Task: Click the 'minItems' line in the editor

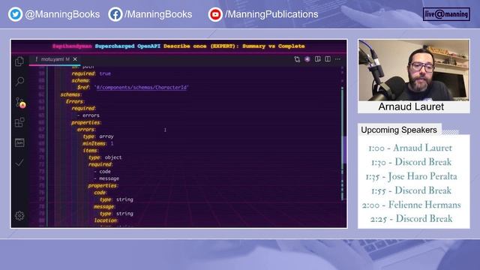Action: (98, 143)
